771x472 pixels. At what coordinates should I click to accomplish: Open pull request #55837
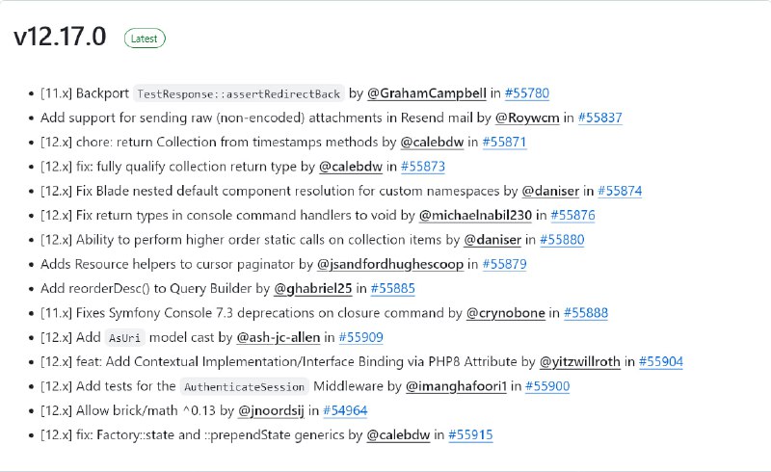599,118
